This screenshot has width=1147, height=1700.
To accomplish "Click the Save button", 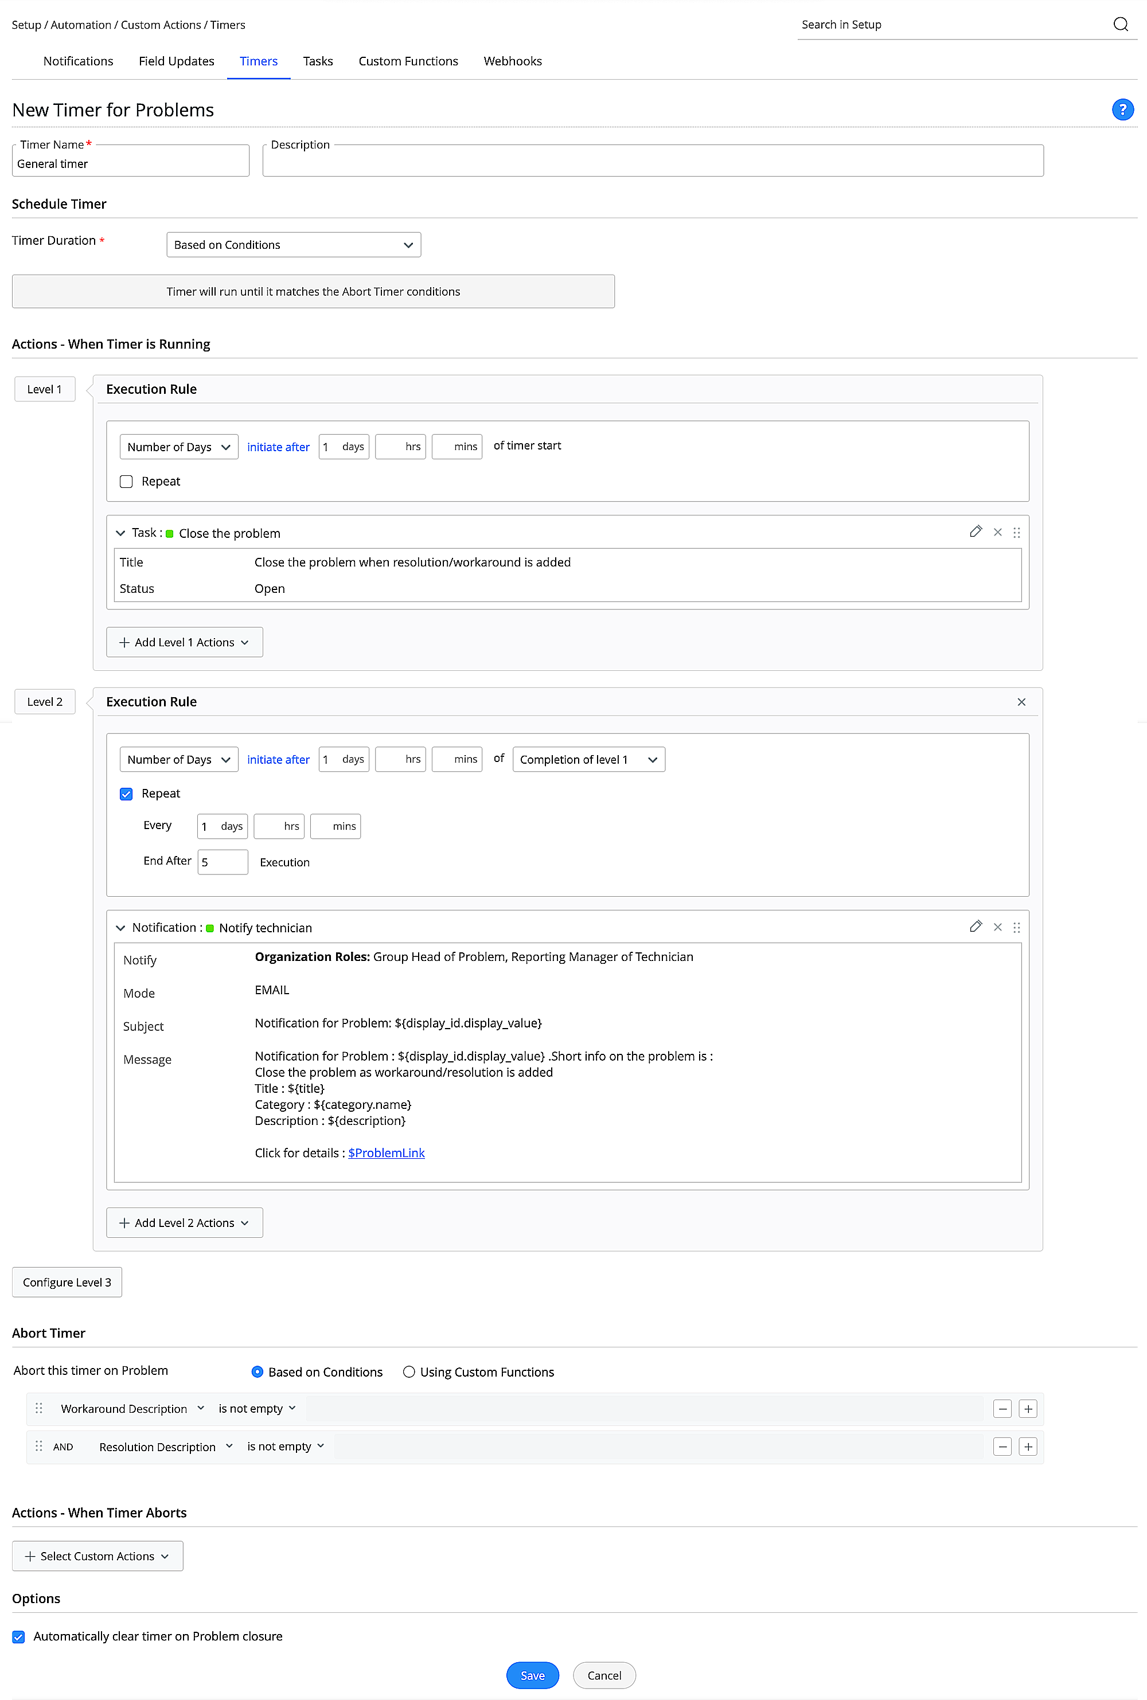I will click(x=532, y=1675).
